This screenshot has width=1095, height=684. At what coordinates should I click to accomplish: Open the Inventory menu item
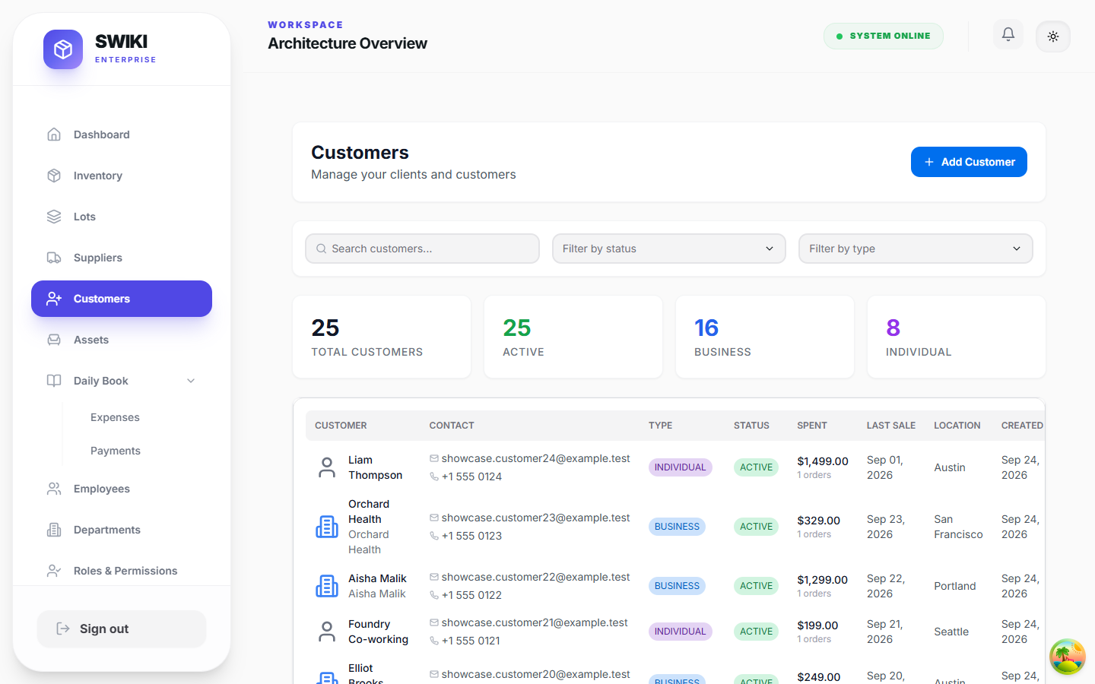122,176
